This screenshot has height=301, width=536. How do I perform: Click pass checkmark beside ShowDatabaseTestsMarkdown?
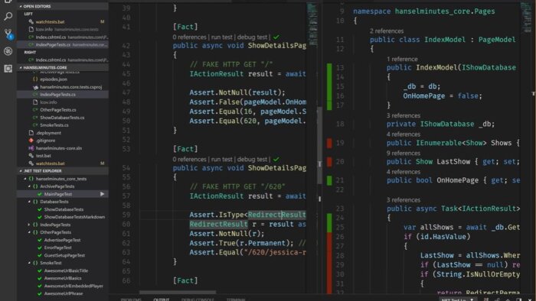point(40,217)
